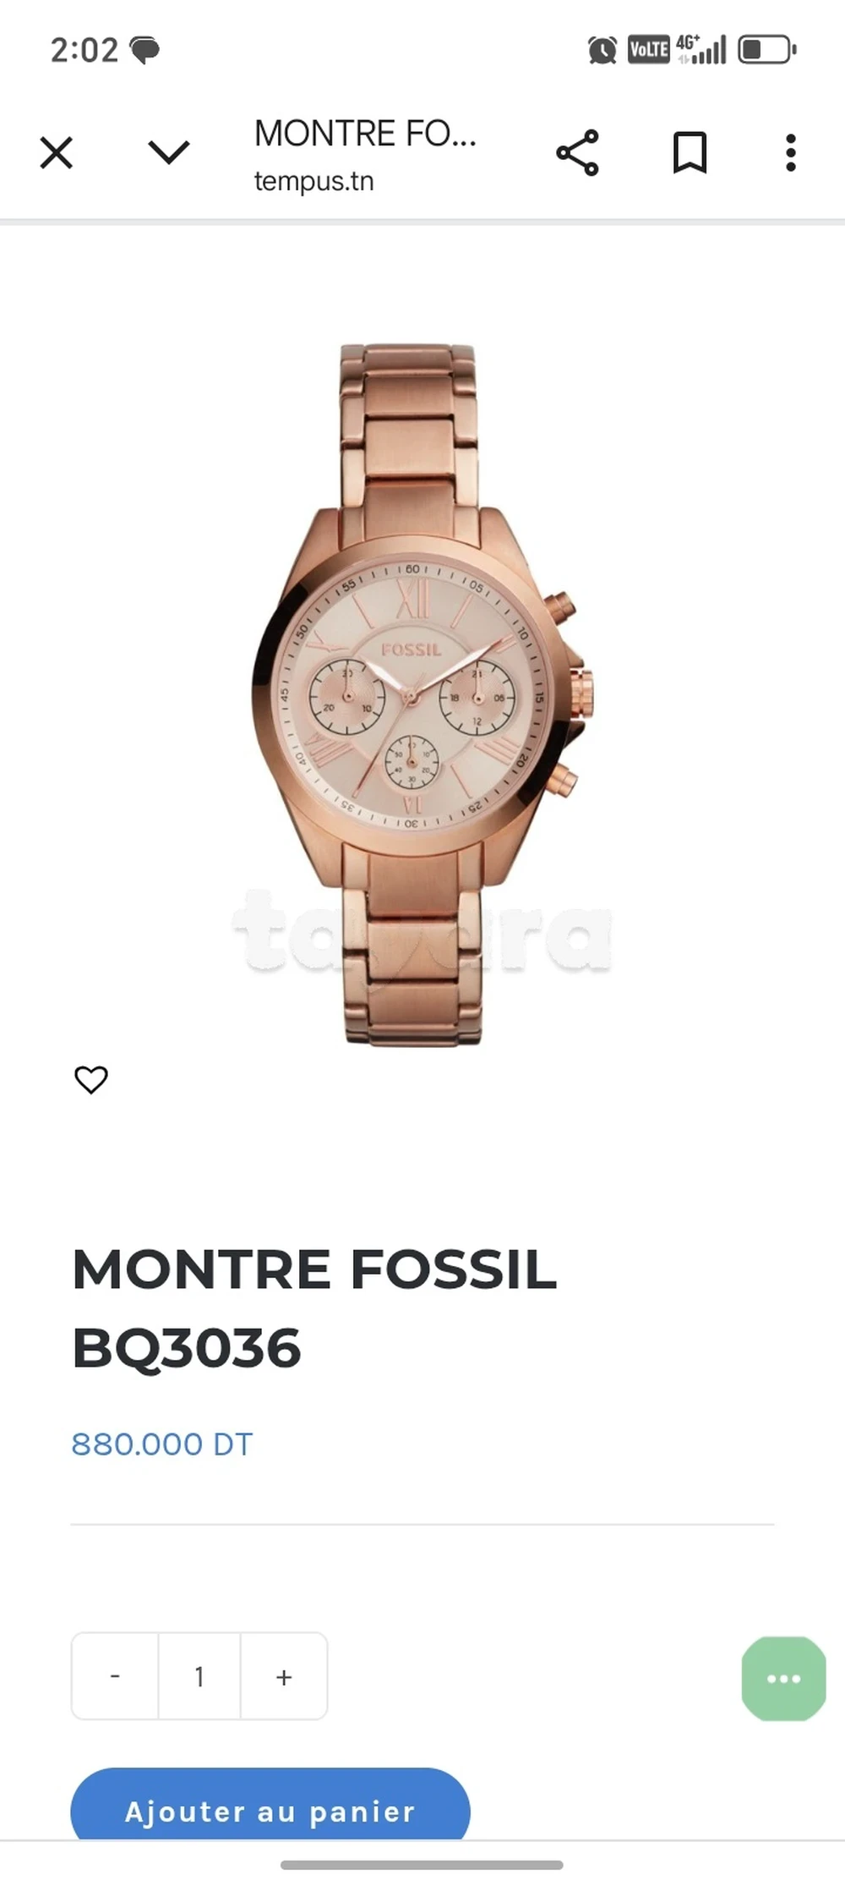Tap the alarm clock status icon
The width and height of the screenshot is (845, 1891).
coord(602,50)
